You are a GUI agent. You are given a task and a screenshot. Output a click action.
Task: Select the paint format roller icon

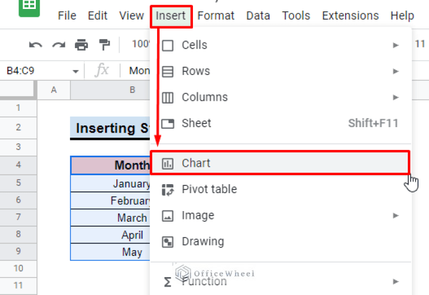(x=105, y=44)
